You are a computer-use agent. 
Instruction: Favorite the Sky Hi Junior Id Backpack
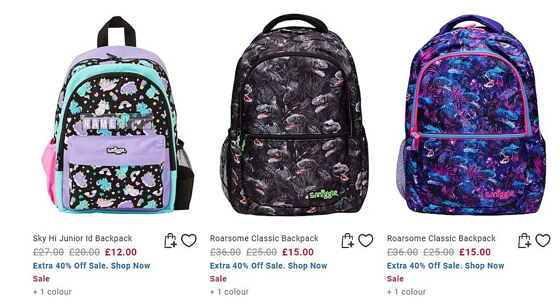(189, 241)
